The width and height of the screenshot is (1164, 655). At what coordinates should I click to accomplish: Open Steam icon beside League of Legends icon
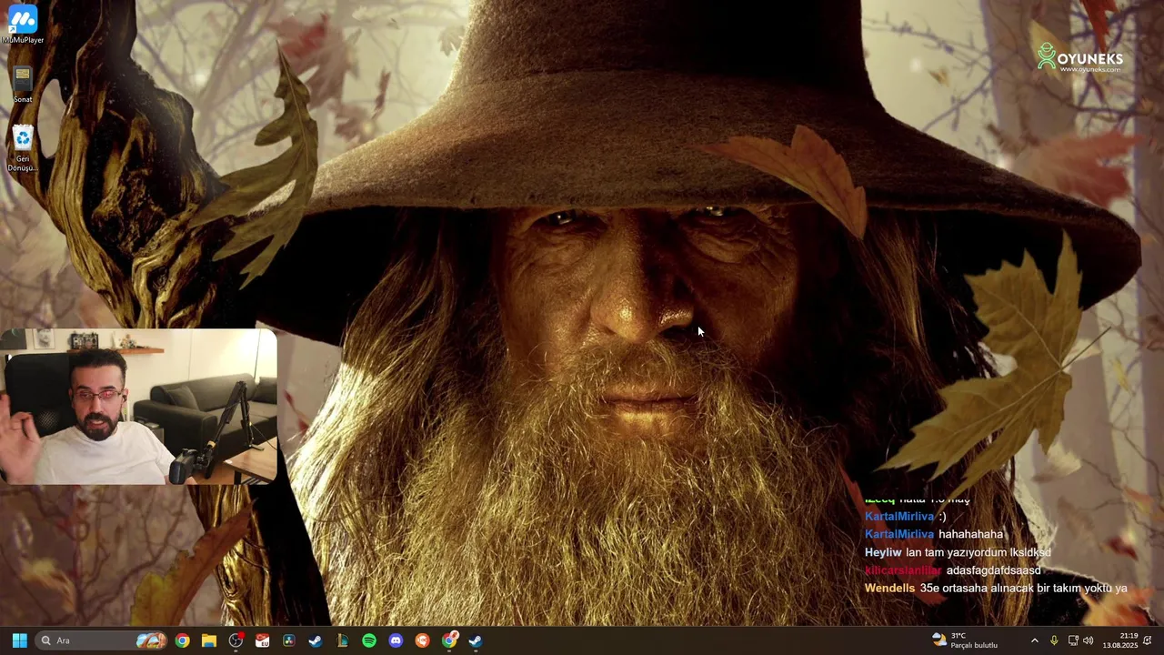[x=316, y=640]
